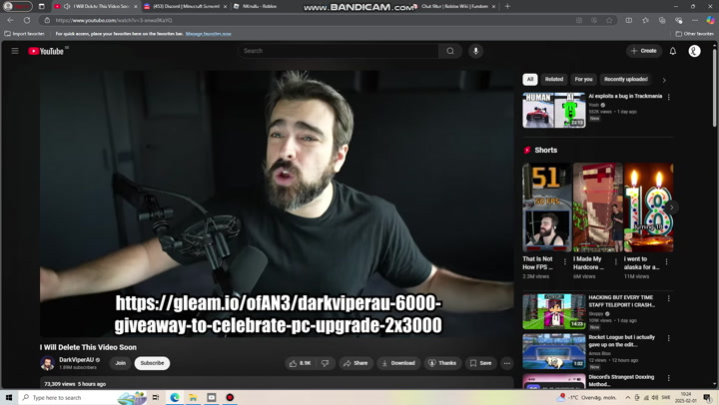719x405 pixels.
Task: Share this video
Action: 356,363
